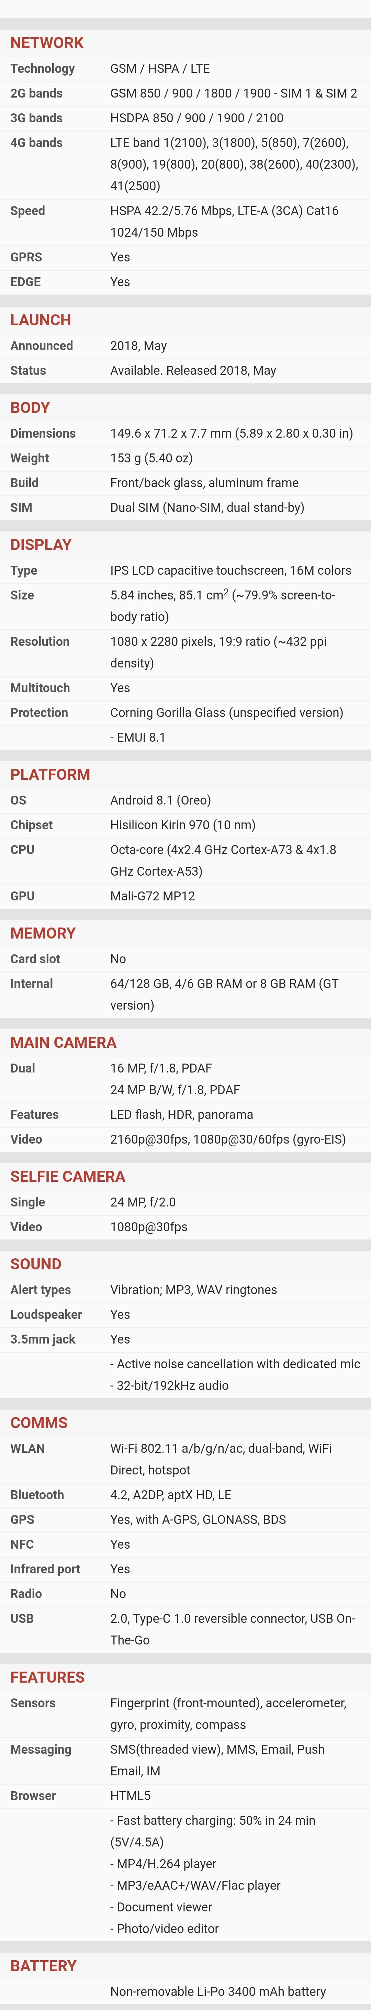The image size is (371, 2010).
Task: Click the Infrared port label
Action: point(45,1569)
